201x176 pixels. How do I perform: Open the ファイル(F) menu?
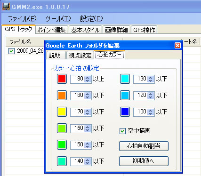[22, 19]
